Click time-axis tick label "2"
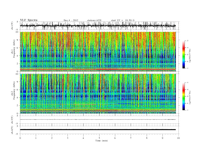This screenshot has height=155, width=201. [x=52, y=138]
